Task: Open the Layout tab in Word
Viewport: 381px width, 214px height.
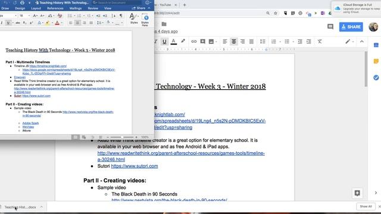Action: (x=36, y=8)
